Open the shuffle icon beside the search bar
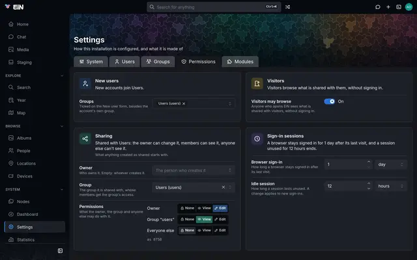This screenshot has width=417, height=260. coord(287,7)
